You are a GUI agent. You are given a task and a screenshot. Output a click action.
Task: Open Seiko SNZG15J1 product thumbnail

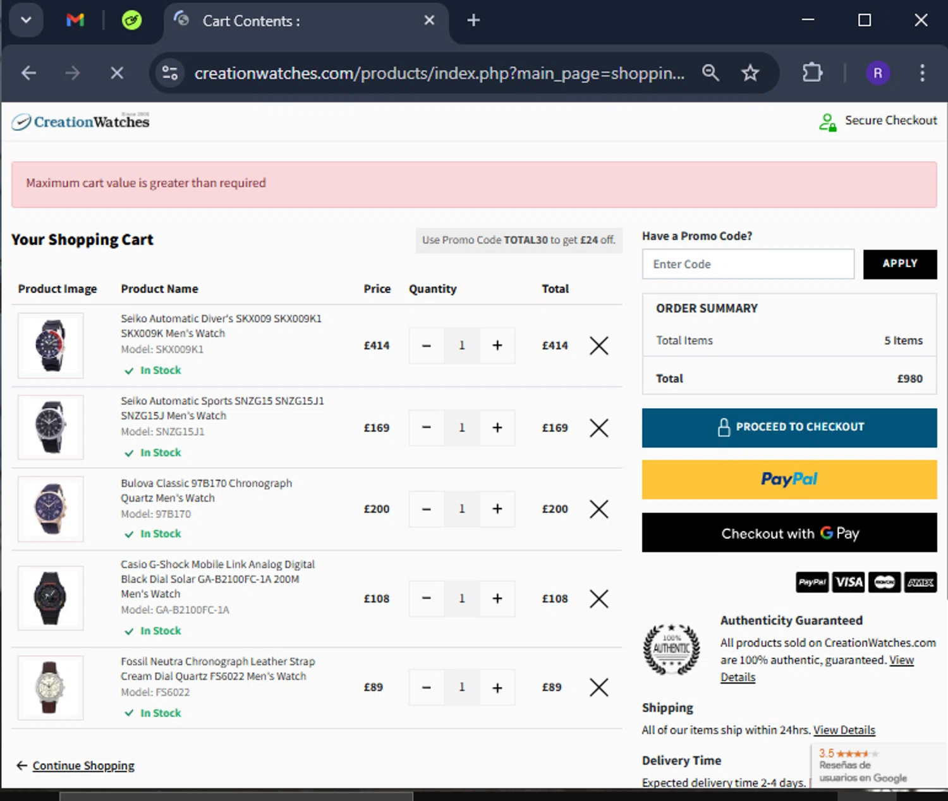51,428
